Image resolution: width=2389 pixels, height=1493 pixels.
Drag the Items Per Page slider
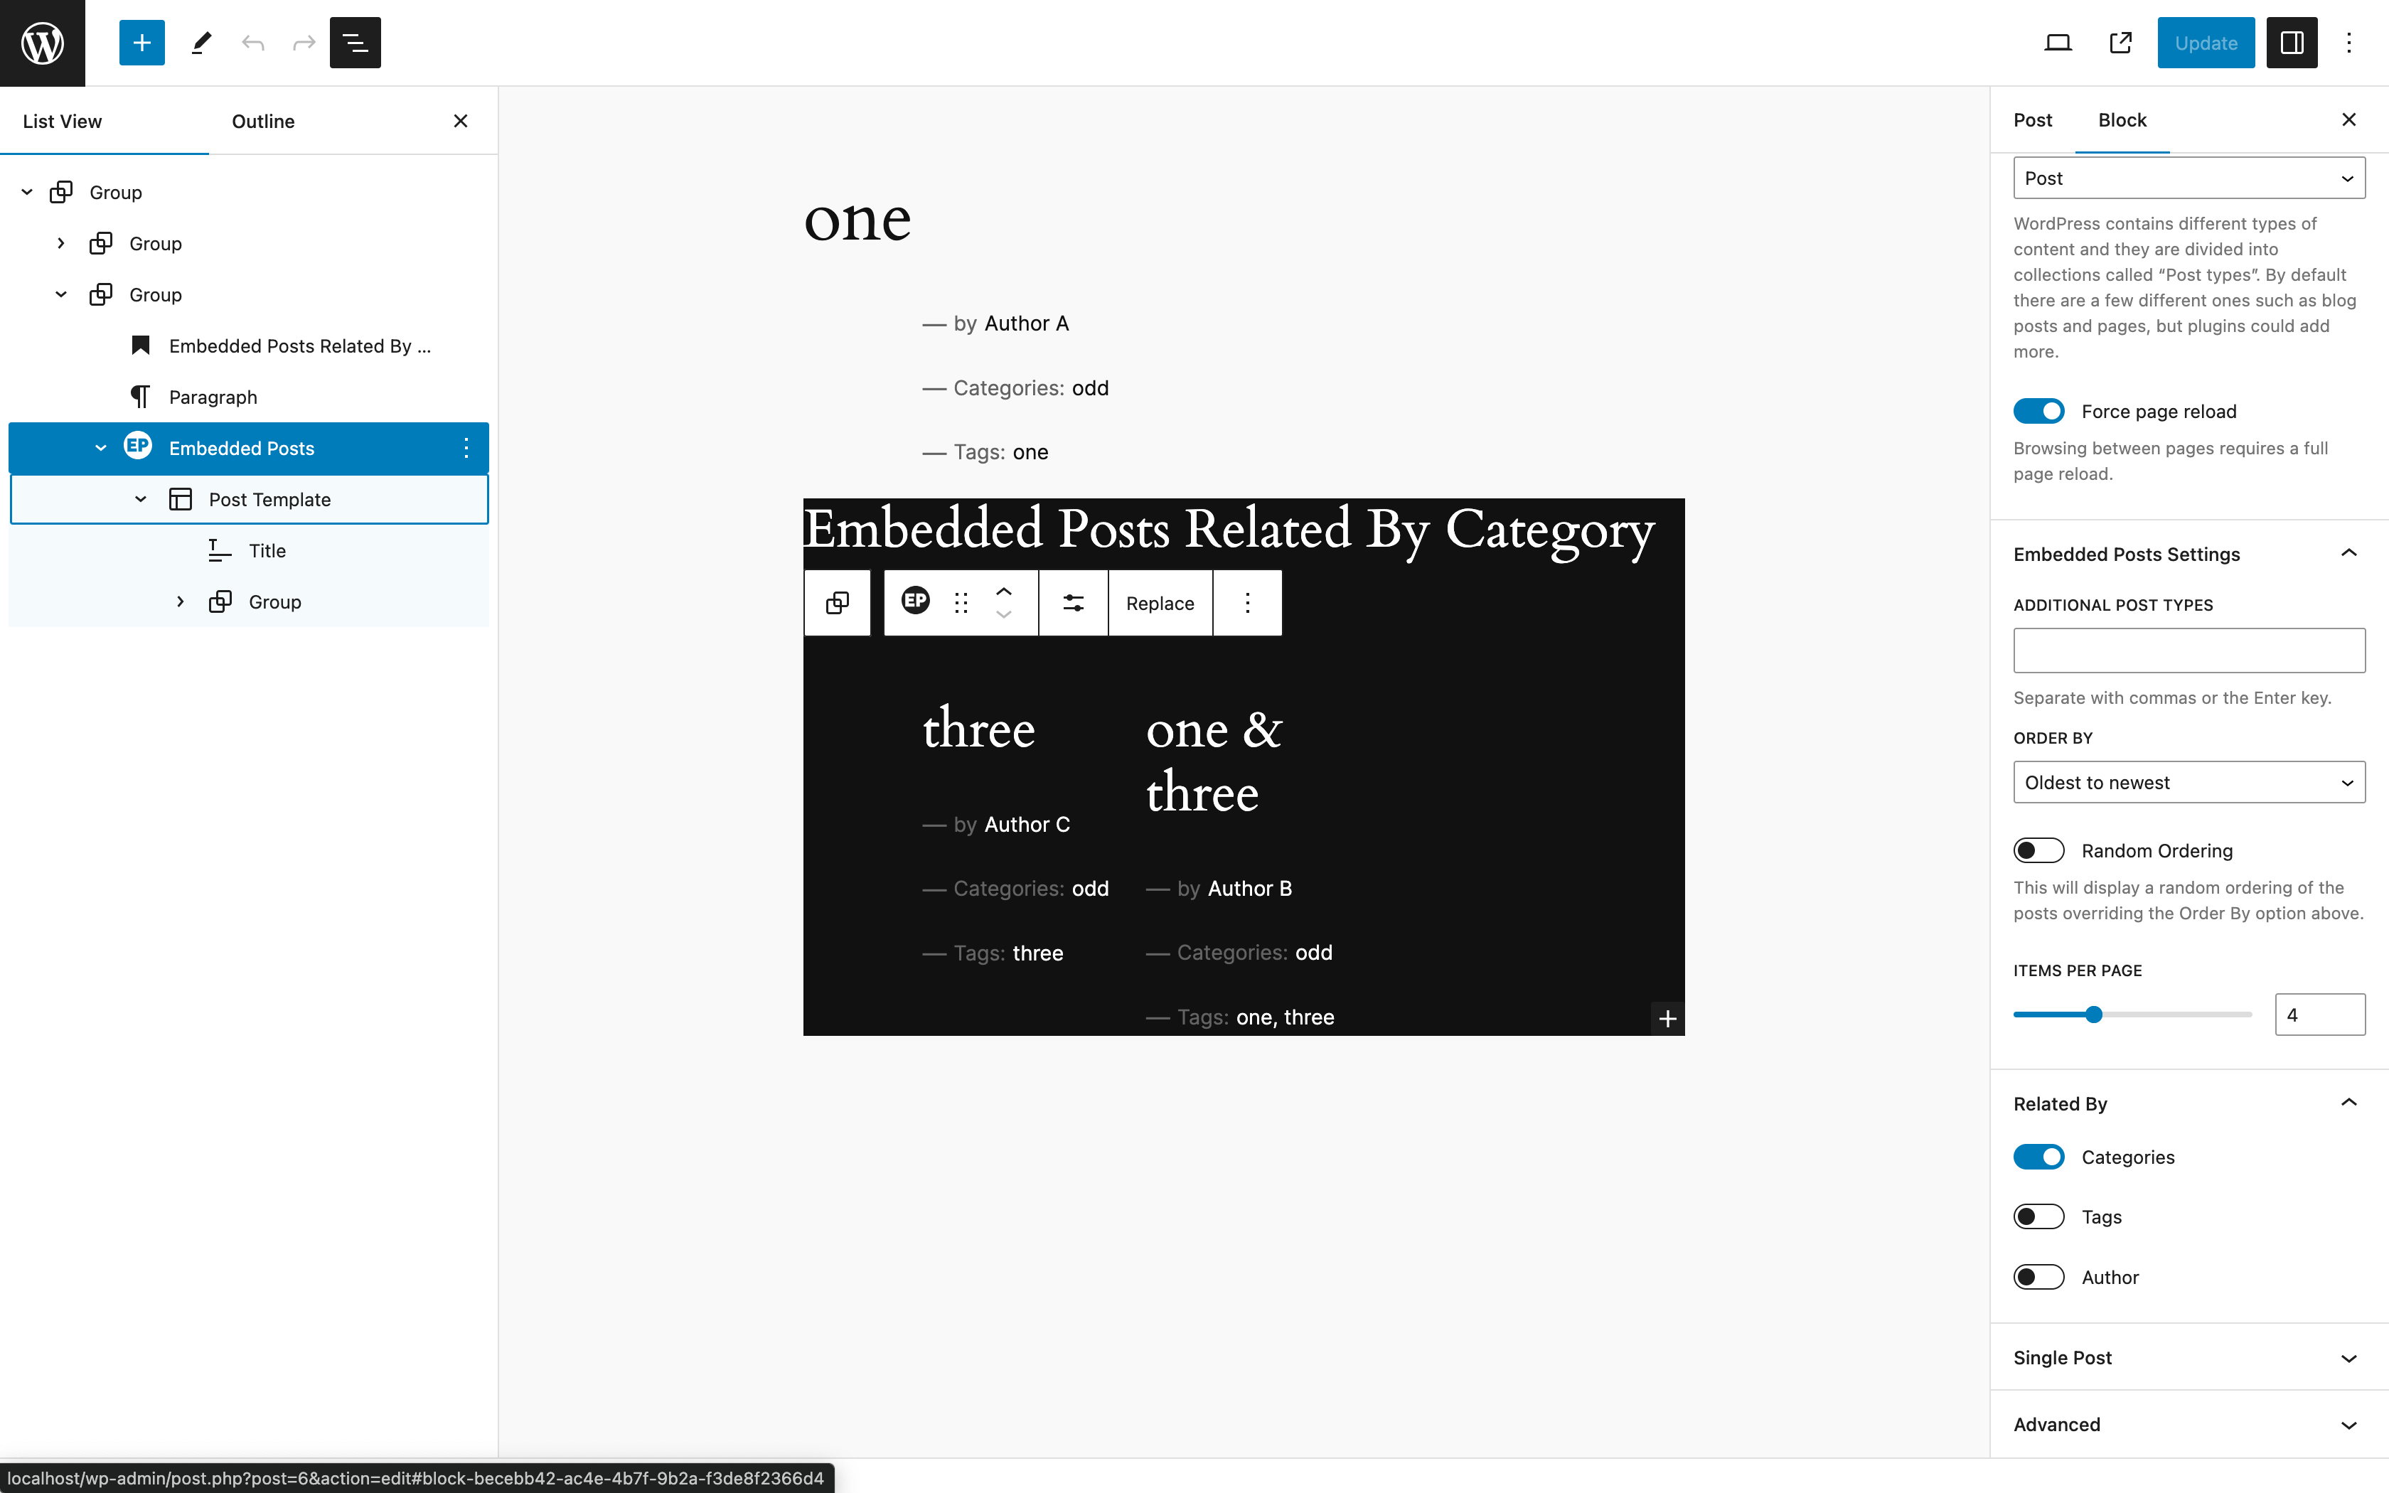[x=2095, y=1015]
